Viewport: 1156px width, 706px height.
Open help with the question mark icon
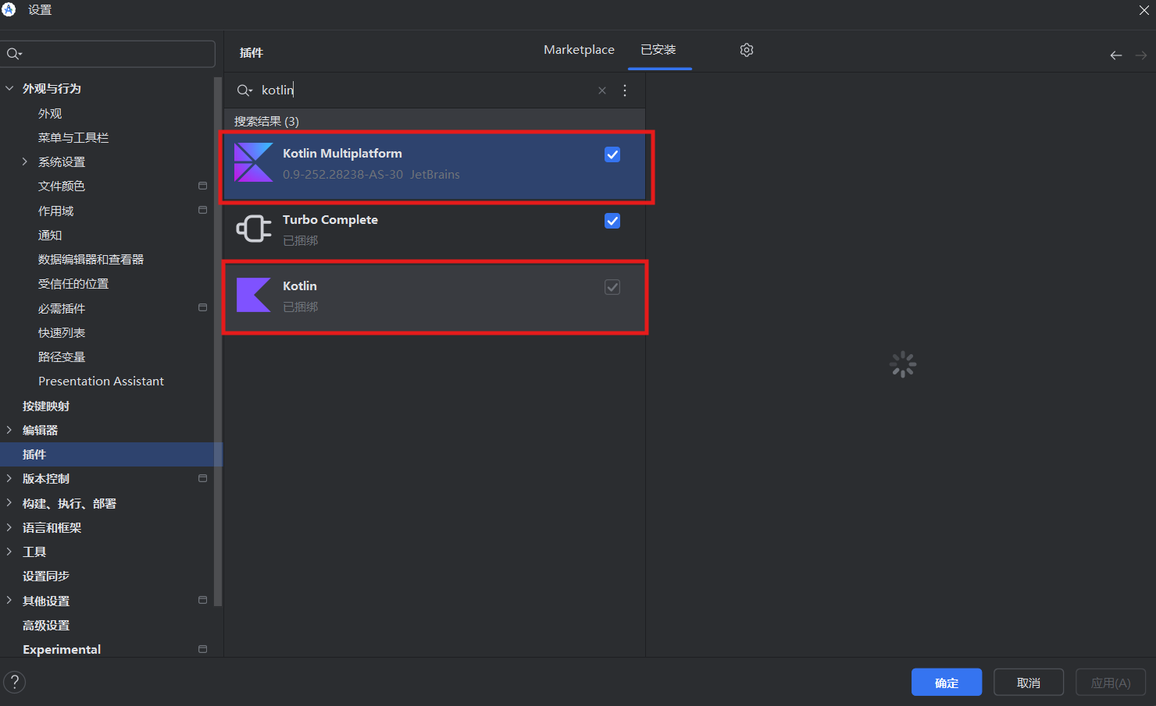point(14,682)
